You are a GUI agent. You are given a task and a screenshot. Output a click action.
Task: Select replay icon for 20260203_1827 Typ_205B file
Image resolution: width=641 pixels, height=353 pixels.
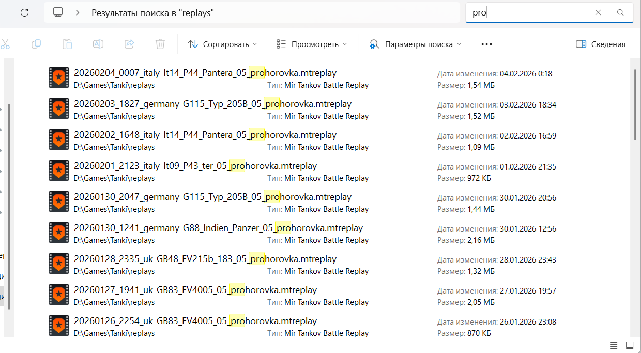59,109
